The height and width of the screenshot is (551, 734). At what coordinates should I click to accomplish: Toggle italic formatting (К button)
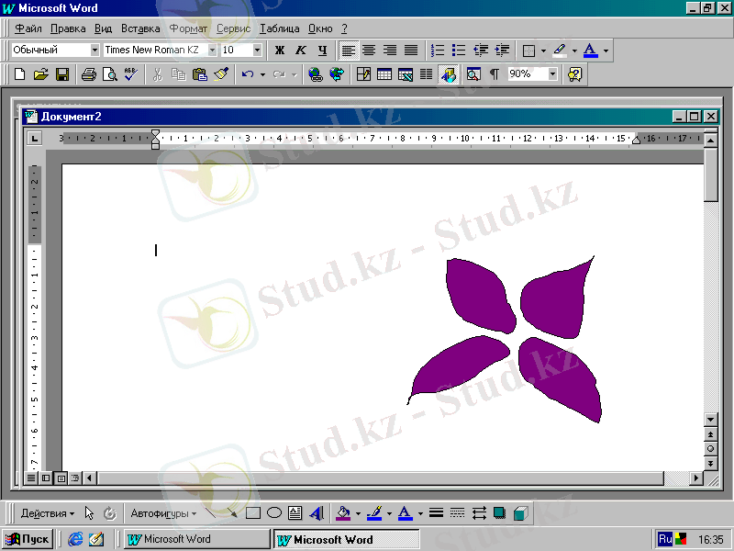[x=301, y=50]
